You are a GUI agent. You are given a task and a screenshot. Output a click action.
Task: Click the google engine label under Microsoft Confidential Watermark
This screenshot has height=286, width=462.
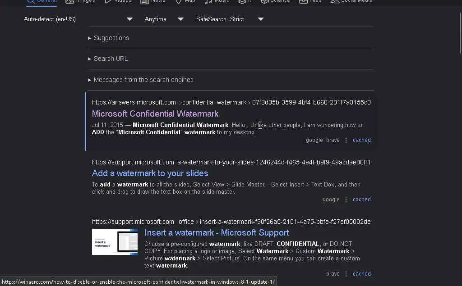[x=314, y=140]
